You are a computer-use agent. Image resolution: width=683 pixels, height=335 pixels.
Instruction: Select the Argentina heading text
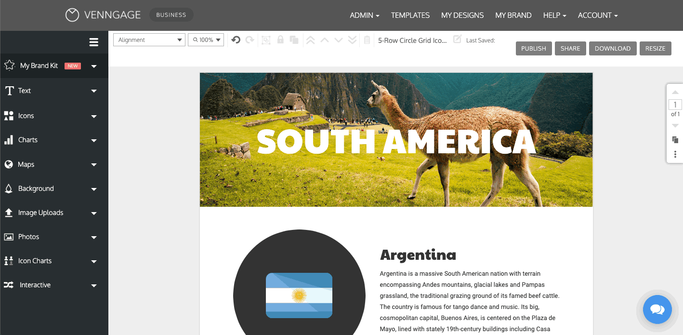[418, 255]
